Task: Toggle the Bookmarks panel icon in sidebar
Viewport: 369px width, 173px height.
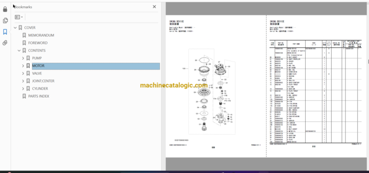Action: (x=5, y=32)
